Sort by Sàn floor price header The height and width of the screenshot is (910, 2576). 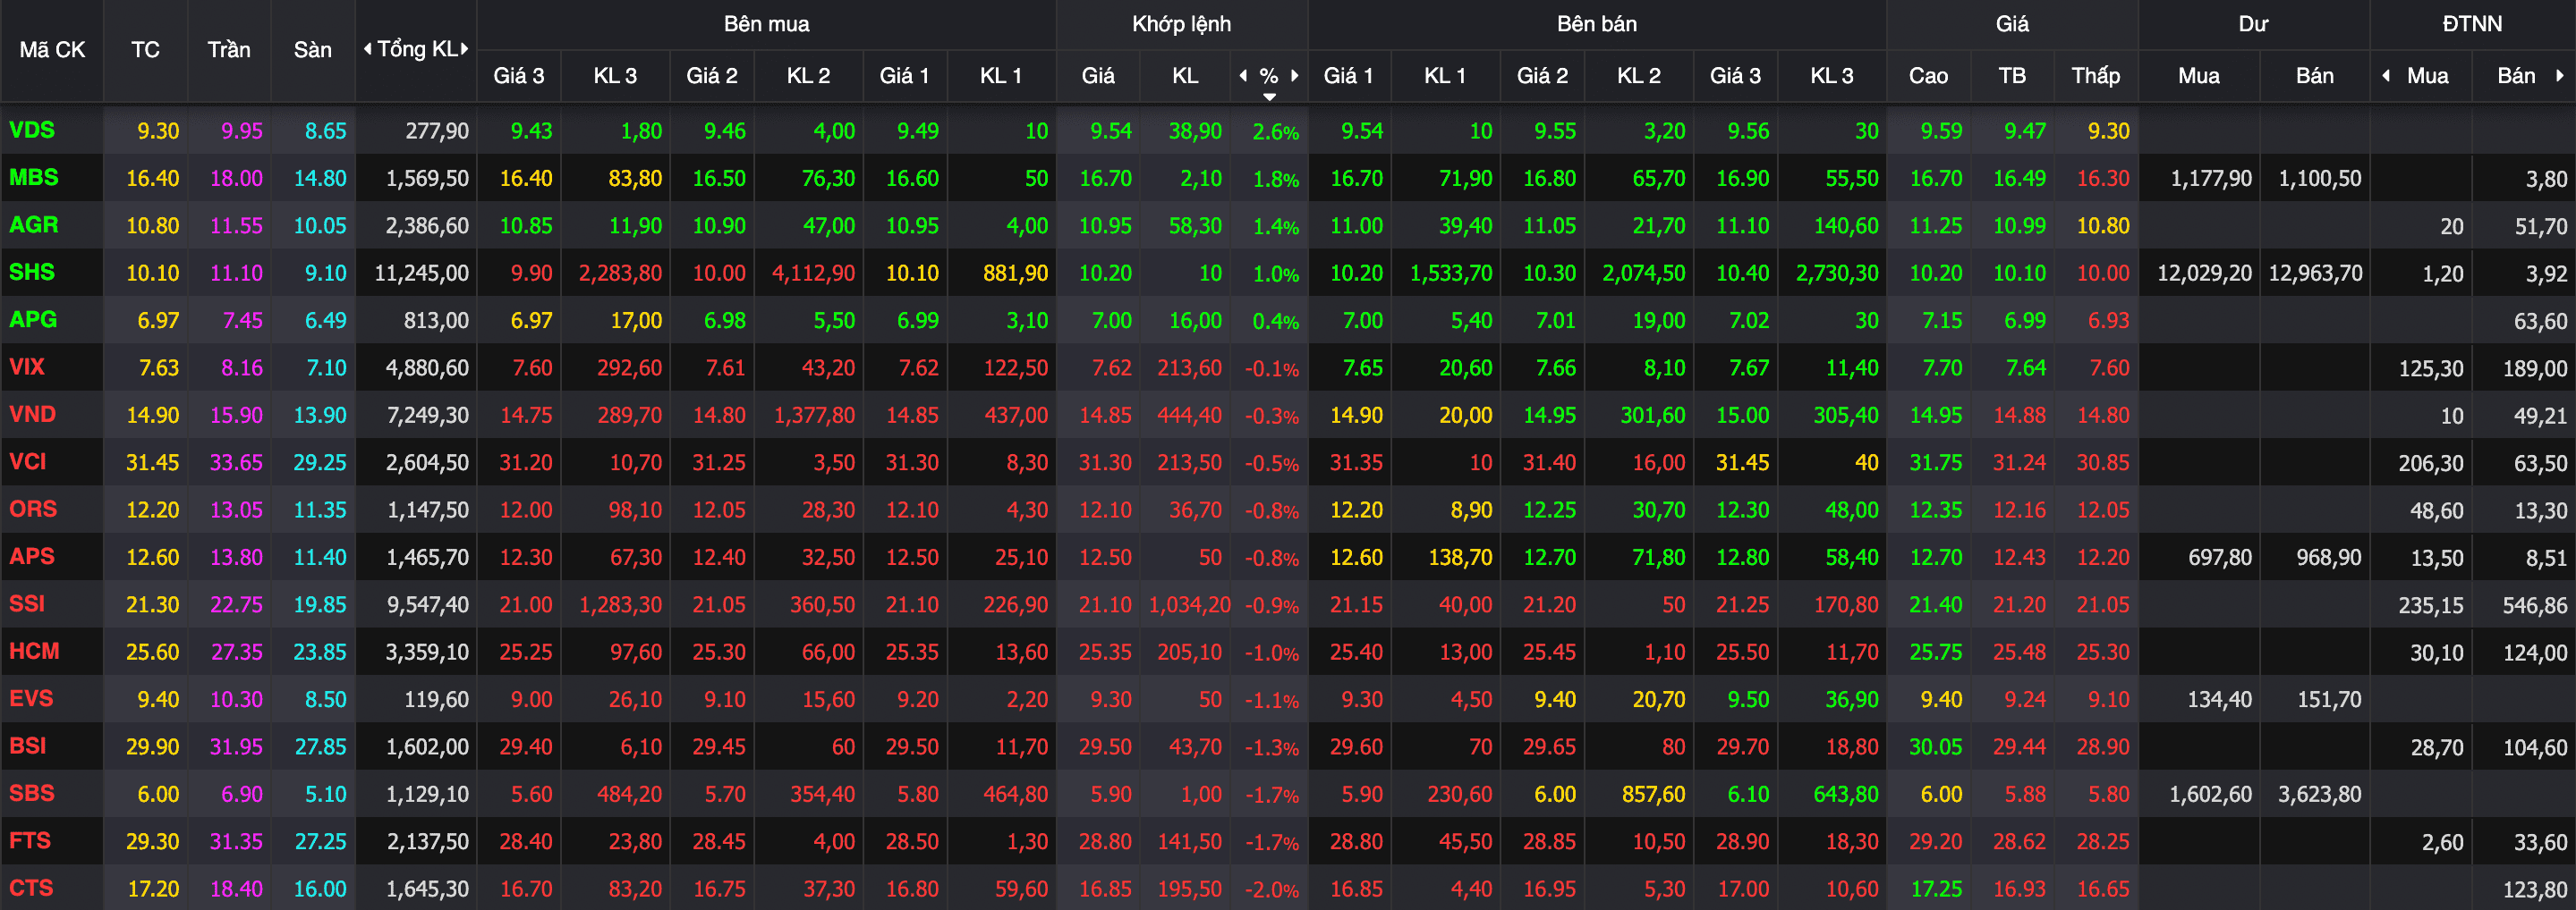pyautogui.click(x=313, y=50)
